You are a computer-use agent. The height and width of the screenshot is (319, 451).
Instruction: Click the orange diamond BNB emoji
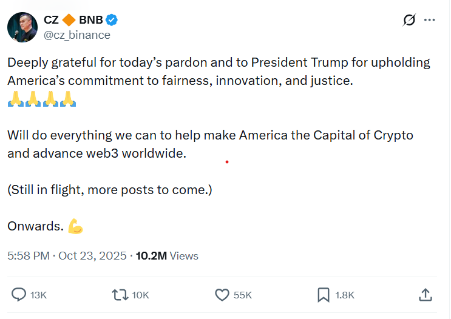tap(69, 19)
